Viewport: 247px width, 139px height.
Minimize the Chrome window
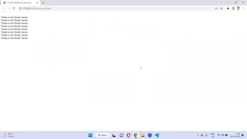click(228, 2)
